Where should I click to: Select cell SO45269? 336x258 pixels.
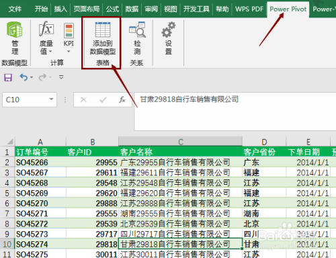40,193
